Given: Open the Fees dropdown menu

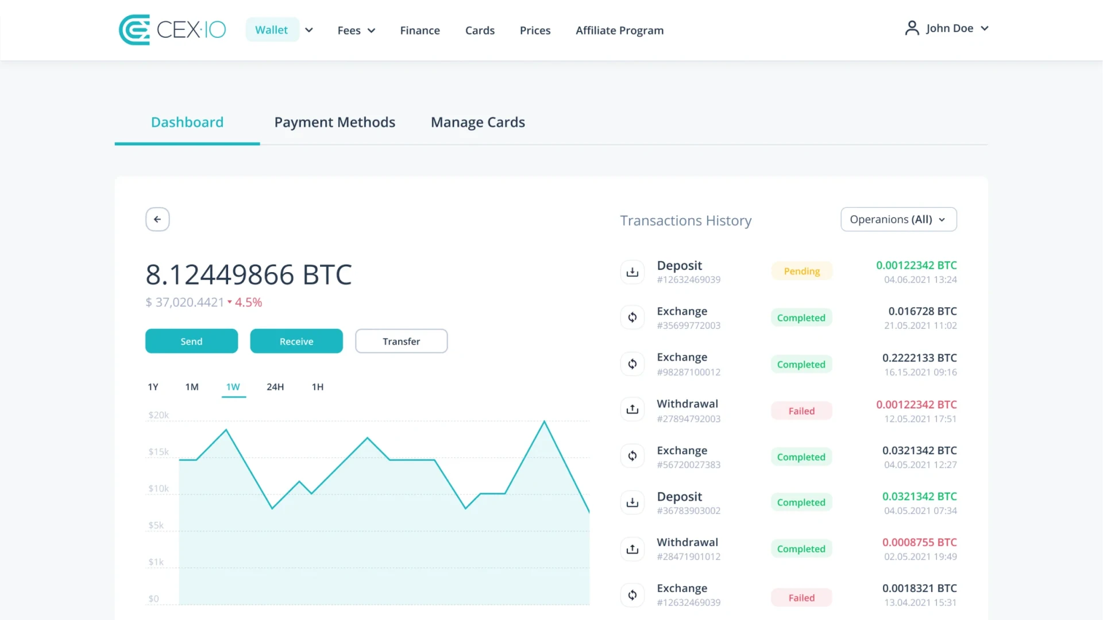Looking at the screenshot, I should pyautogui.click(x=356, y=30).
